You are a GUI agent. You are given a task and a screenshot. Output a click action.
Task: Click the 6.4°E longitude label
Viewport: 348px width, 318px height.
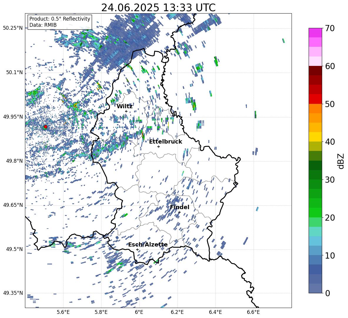click(x=215, y=312)
